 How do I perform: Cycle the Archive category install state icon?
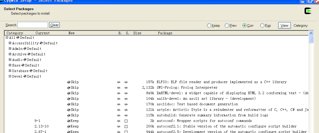coord(29,54)
